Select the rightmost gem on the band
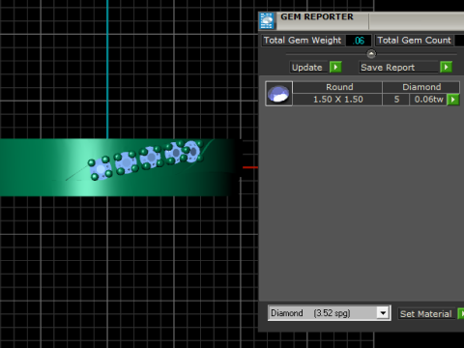Image resolution: width=464 pixels, height=348 pixels. pos(192,151)
